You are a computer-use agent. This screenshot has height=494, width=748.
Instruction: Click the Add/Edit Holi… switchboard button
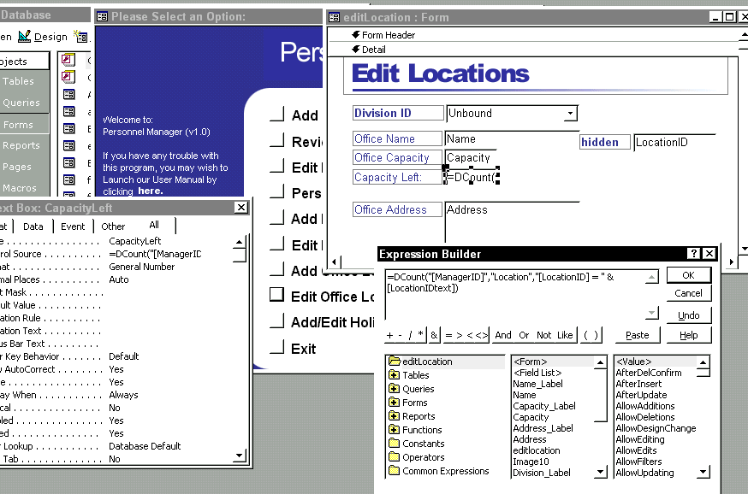[277, 322]
